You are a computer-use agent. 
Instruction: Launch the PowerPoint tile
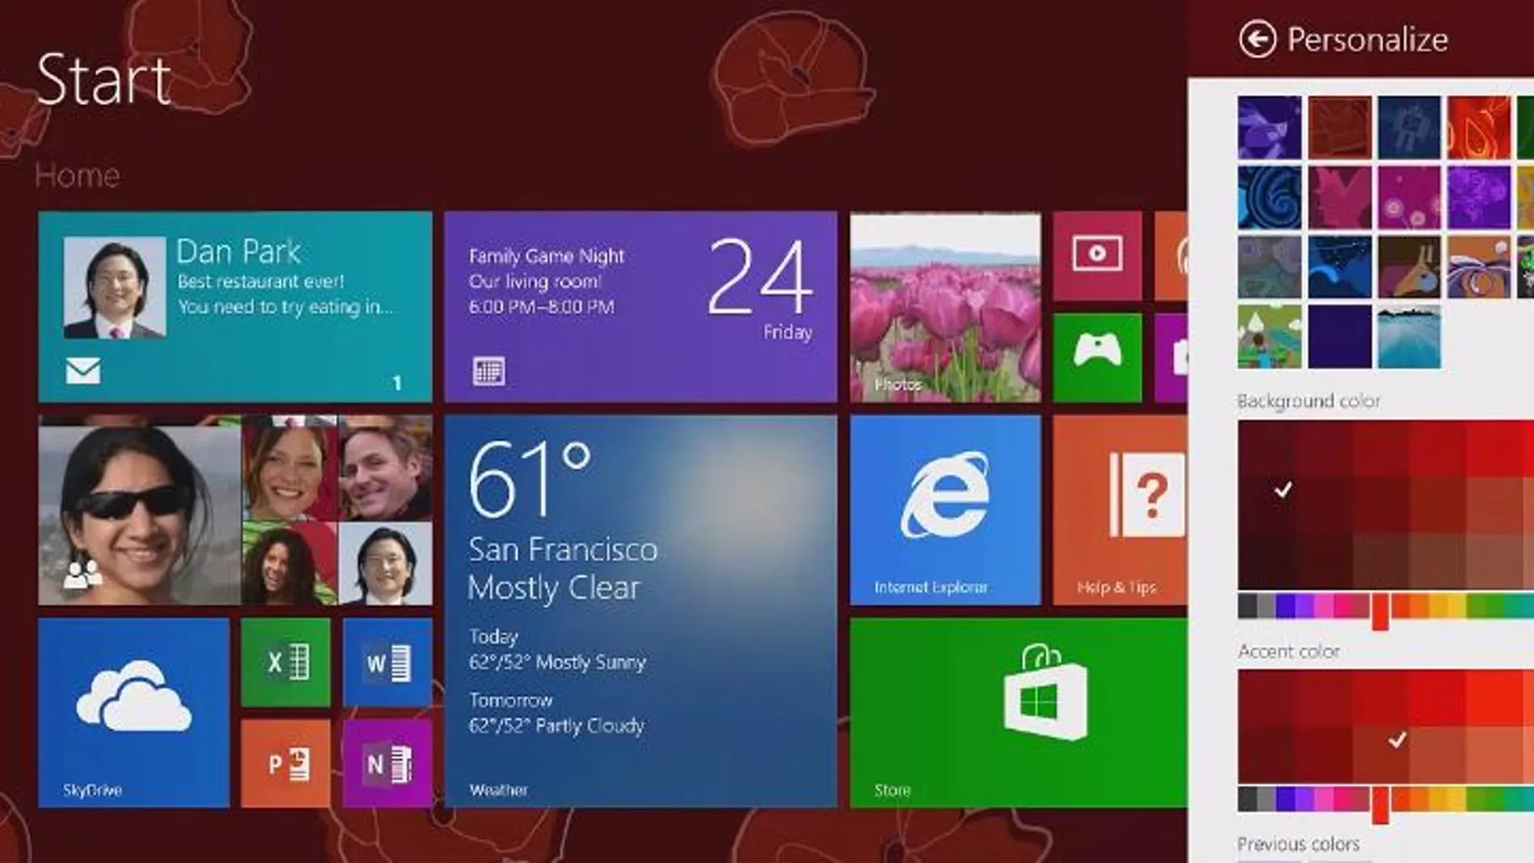coord(286,764)
